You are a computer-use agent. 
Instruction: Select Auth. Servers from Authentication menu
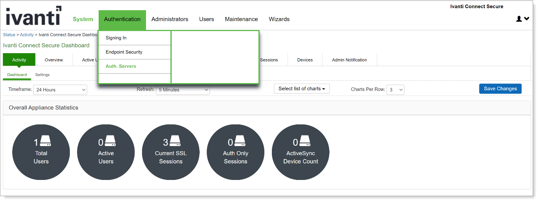[x=121, y=66]
